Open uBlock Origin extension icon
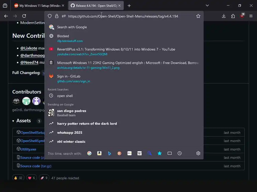Viewport: 257px width, 192px height. pyautogui.click(x=242, y=16)
